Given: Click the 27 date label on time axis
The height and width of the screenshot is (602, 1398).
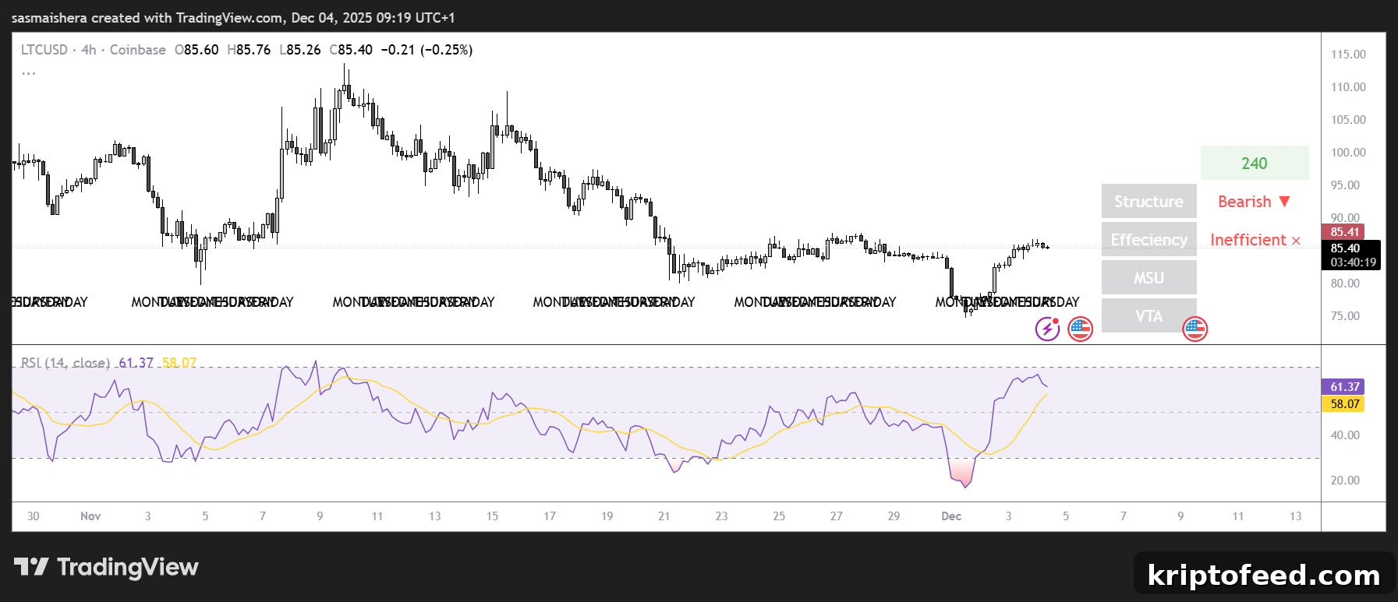Looking at the screenshot, I should tap(836, 516).
